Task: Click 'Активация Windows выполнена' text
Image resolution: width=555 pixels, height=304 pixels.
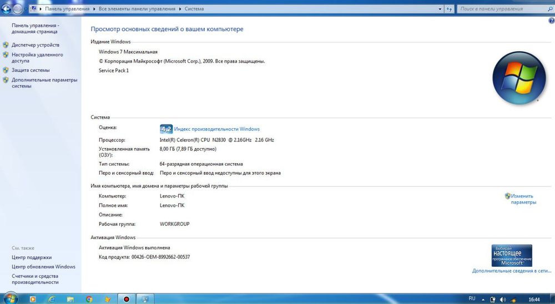Action: point(134,248)
